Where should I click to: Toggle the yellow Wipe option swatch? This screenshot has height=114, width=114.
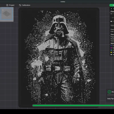pyautogui.click(x=111, y=52)
